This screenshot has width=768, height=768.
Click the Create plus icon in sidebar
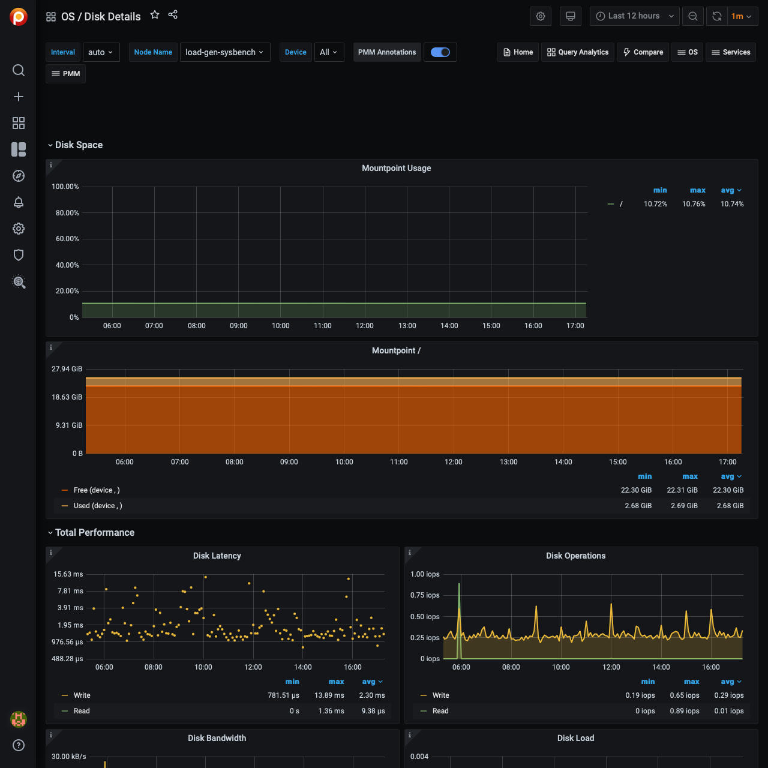19,97
